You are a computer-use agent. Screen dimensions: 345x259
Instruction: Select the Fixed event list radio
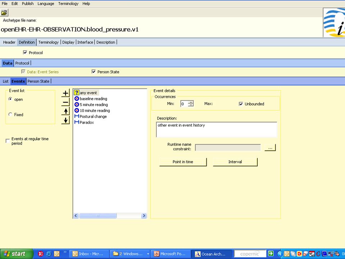pyautogui.click(x=10, y=114)
